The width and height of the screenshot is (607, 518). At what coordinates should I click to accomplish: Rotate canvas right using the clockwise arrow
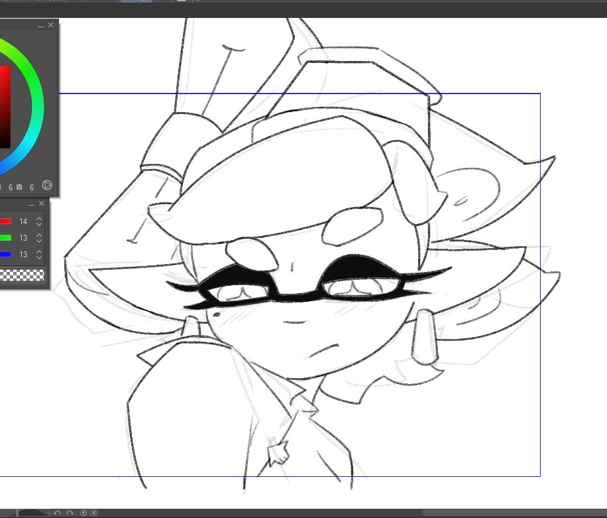70,513
